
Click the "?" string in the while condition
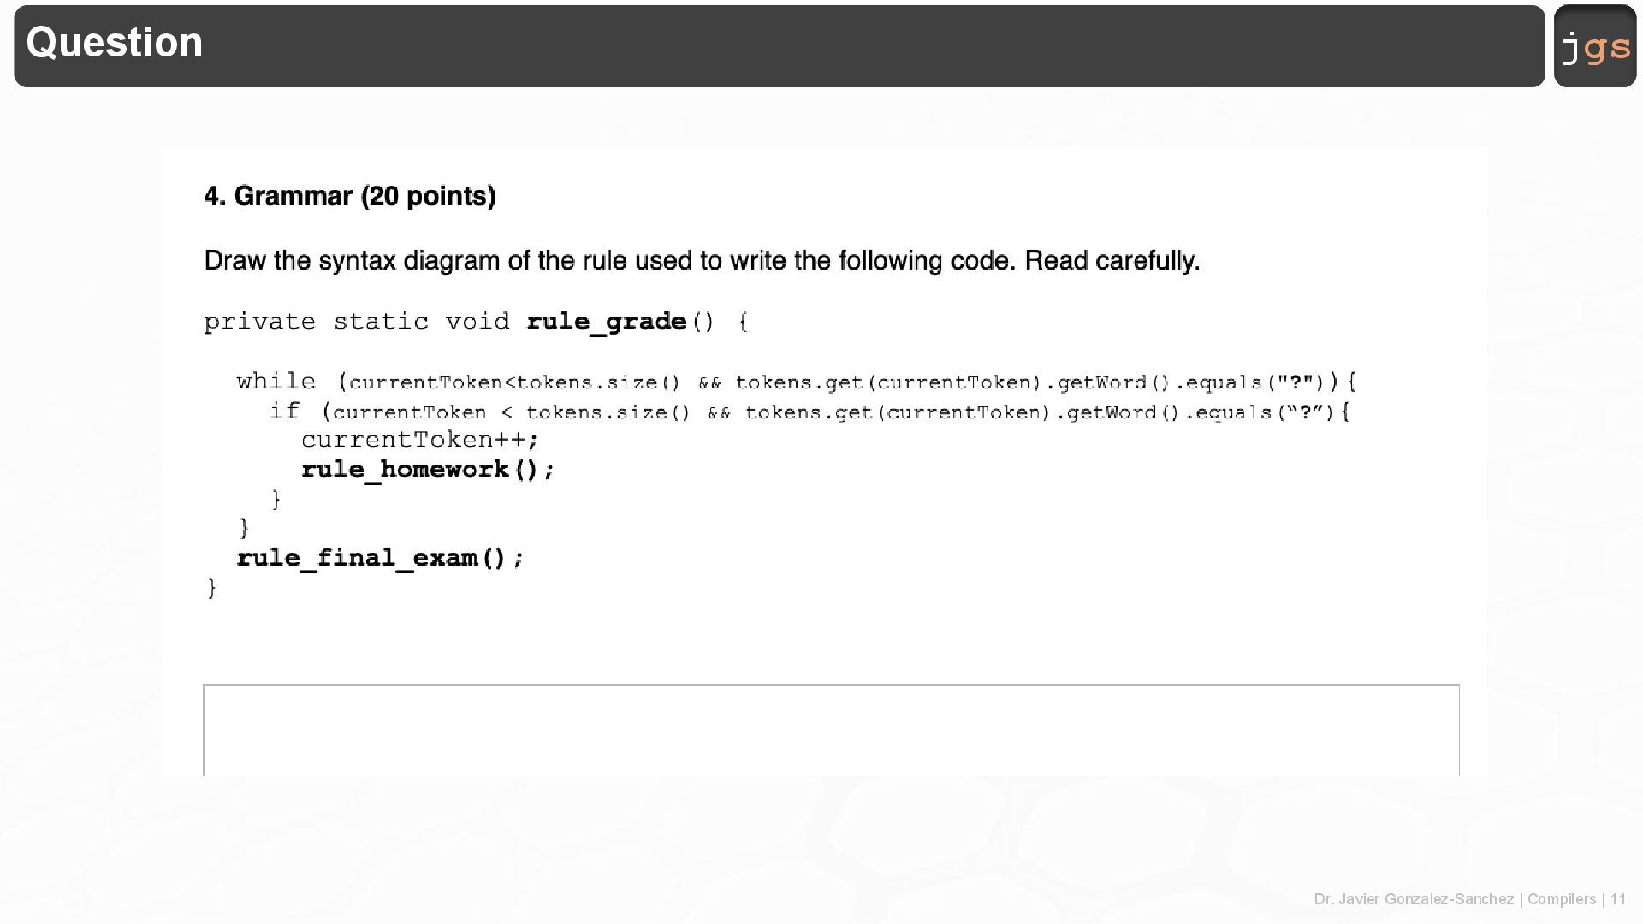1295,382
